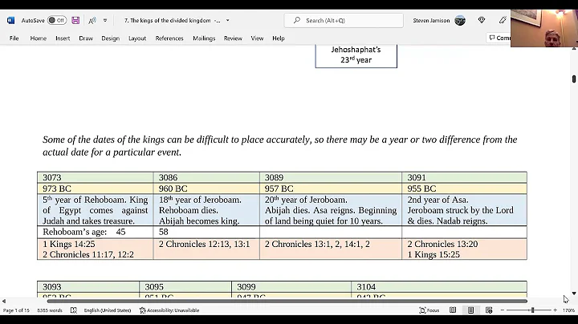578x324 pixels.
Task: Click in the Search (Alt+Q) box
Action: click(x=344, y=20)
